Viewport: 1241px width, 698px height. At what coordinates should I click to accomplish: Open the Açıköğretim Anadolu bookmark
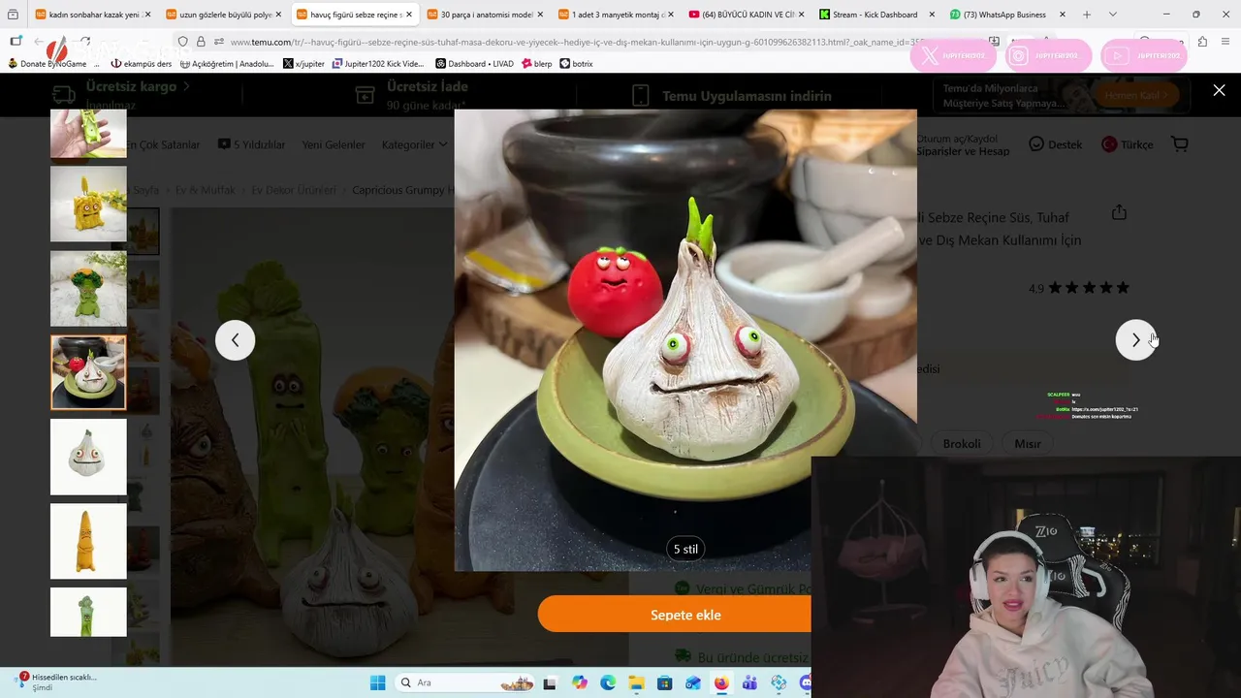point(227,64)
